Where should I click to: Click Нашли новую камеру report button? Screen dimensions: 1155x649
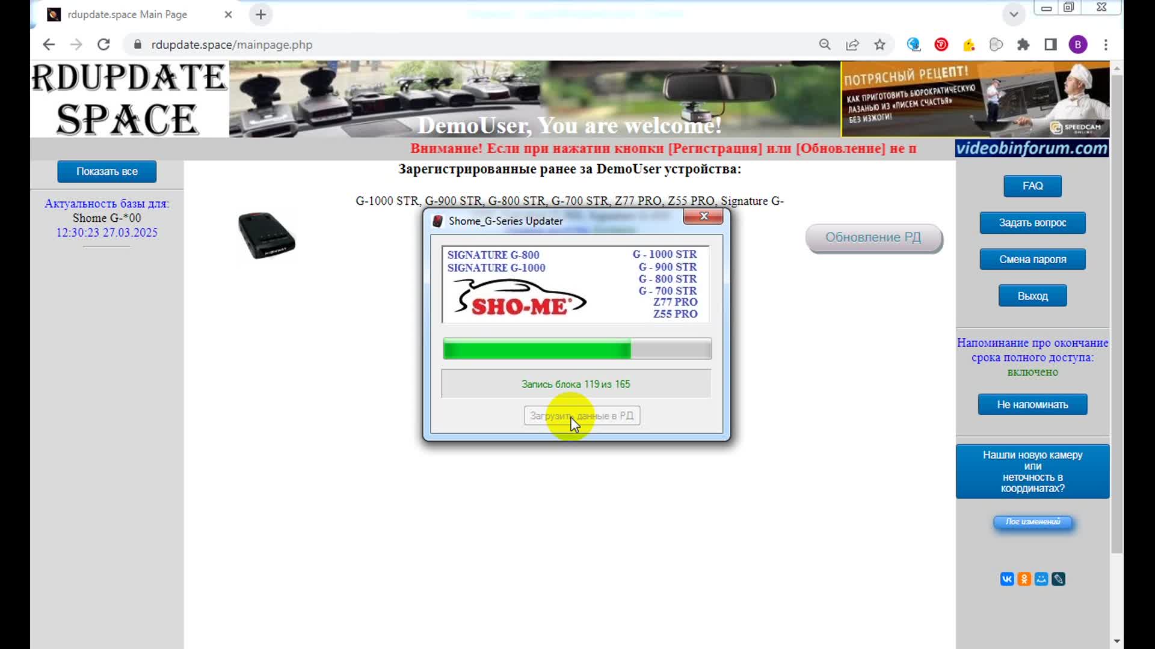pyautogui.click(x=1032, y=472)
